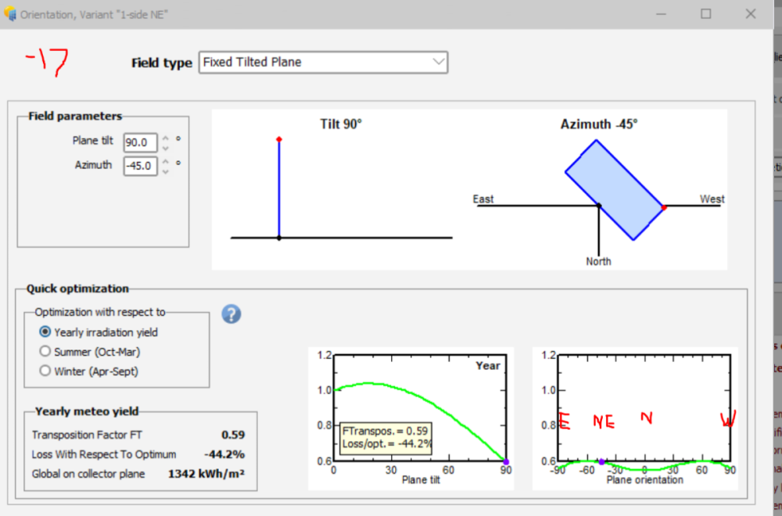
Task: Maximize the Orientation window
Action: point(706,14)
